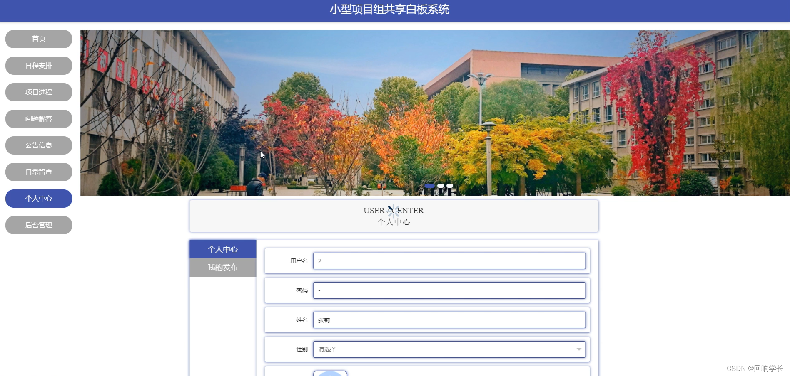Open the 日程安排 schedule section
The width and height of the screenshot is (790, 376).
click(38, 65)
